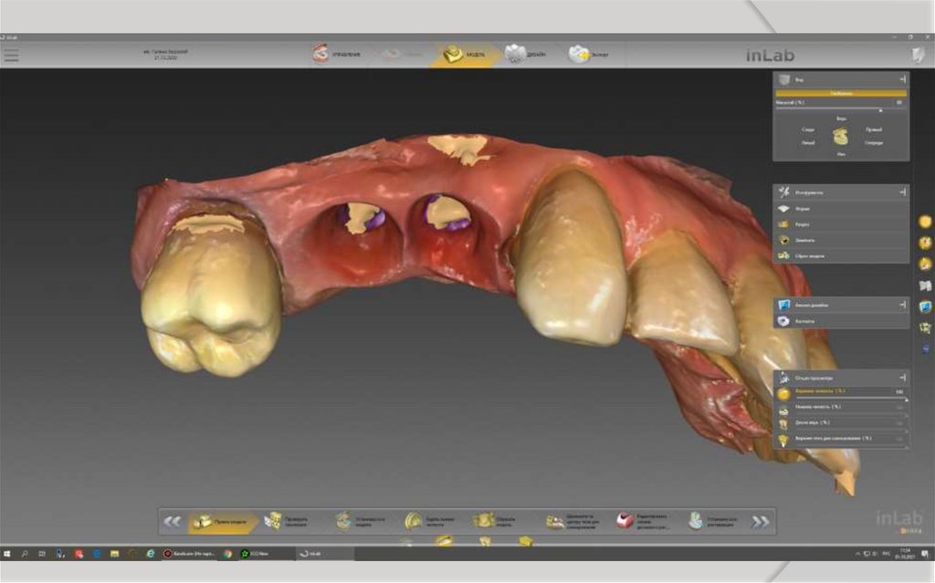This screenshot has width=935, height=583.
Task: Open the Windows notification center
Action: click(926, 554)
